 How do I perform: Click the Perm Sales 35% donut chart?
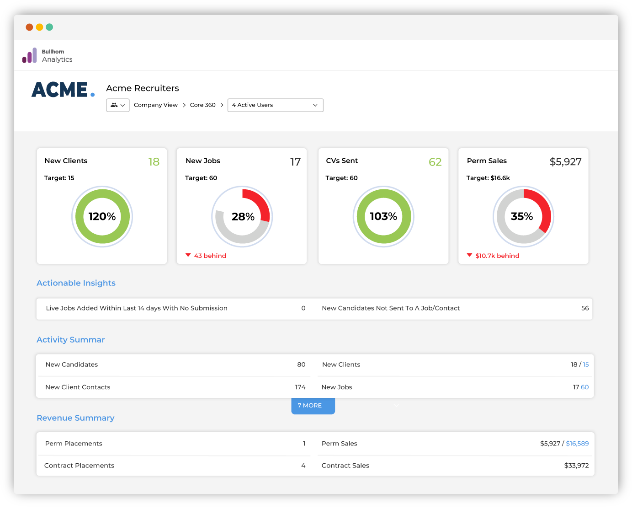click(524, 217)
